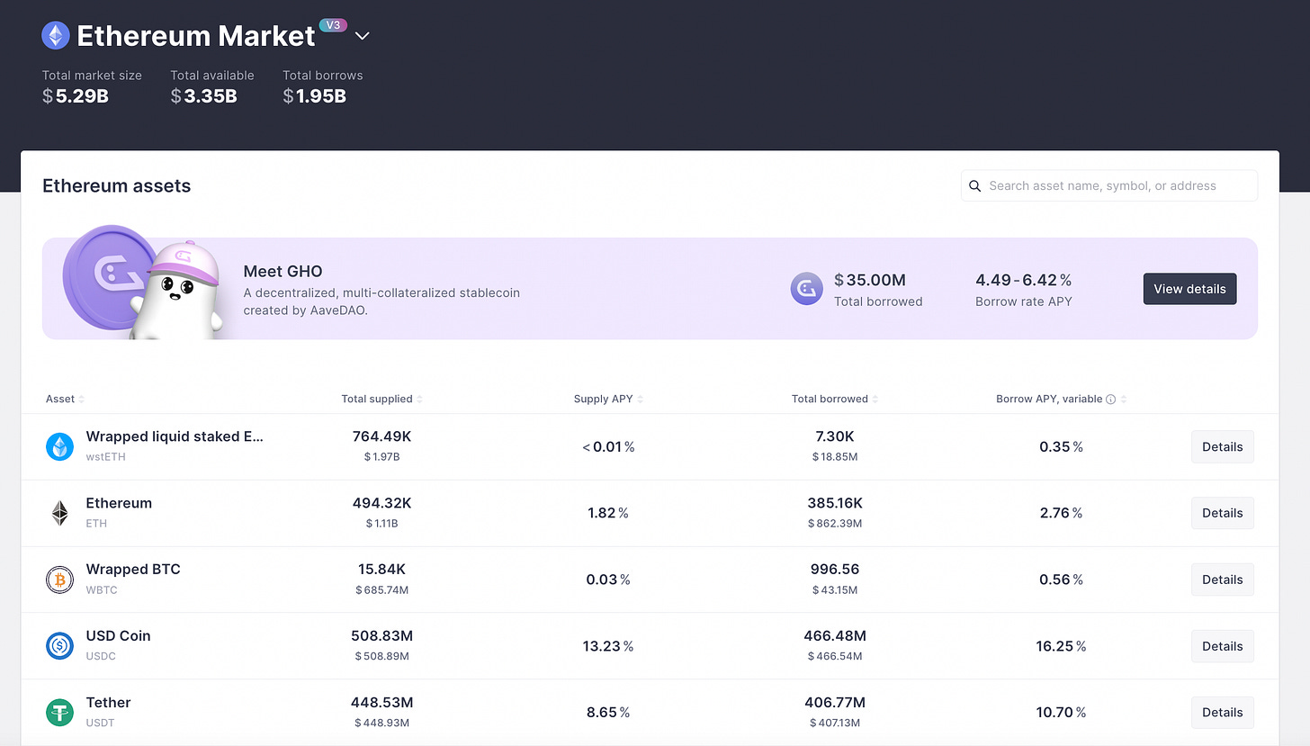Open Details for Wrapped liquid staked ETH
Viewport: 1310px width, 746px height.
1222,446
